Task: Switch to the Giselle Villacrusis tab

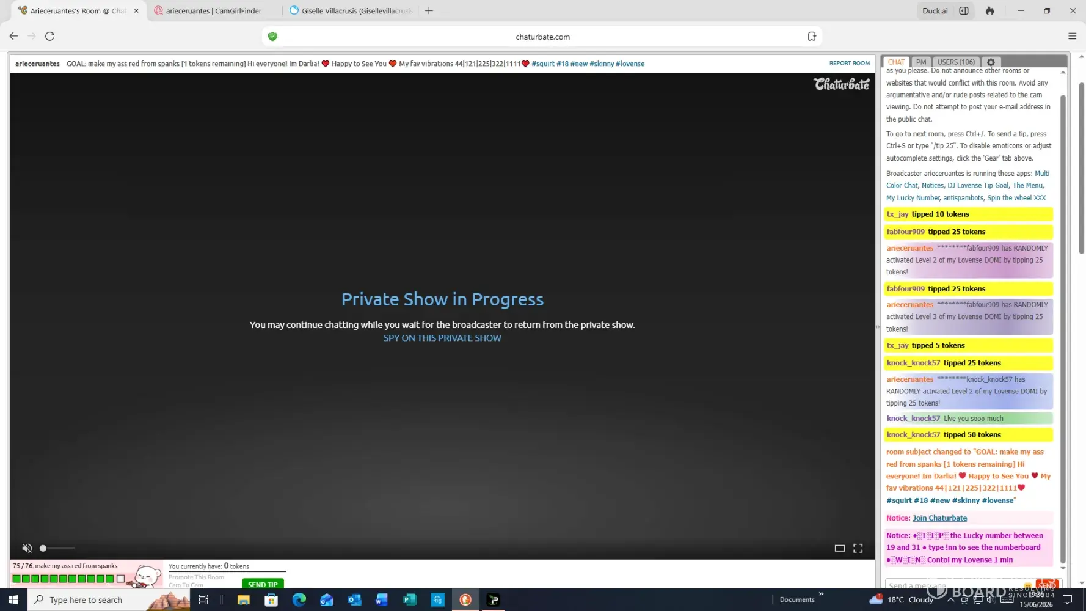Action: (x=351, y=11)
